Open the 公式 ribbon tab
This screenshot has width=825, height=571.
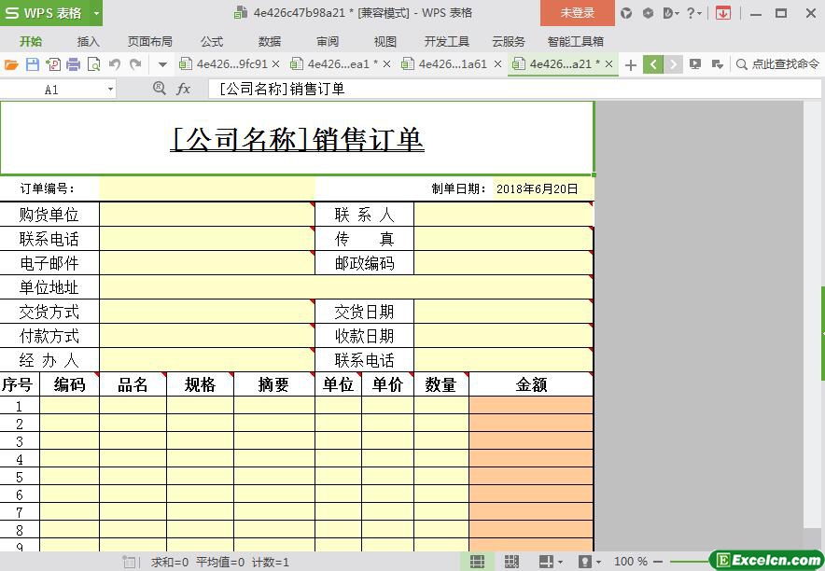point(212,41)
